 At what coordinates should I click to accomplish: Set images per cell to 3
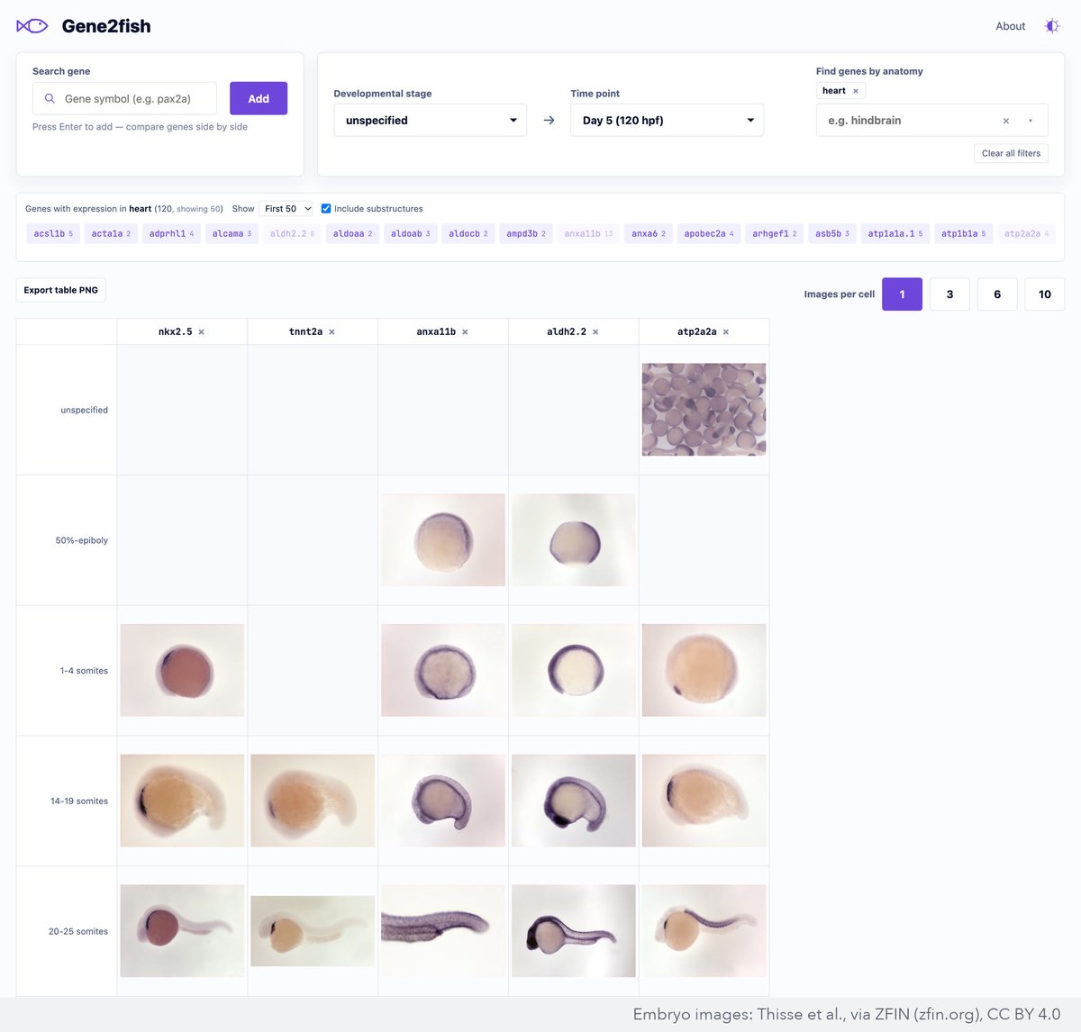(949, 294)
